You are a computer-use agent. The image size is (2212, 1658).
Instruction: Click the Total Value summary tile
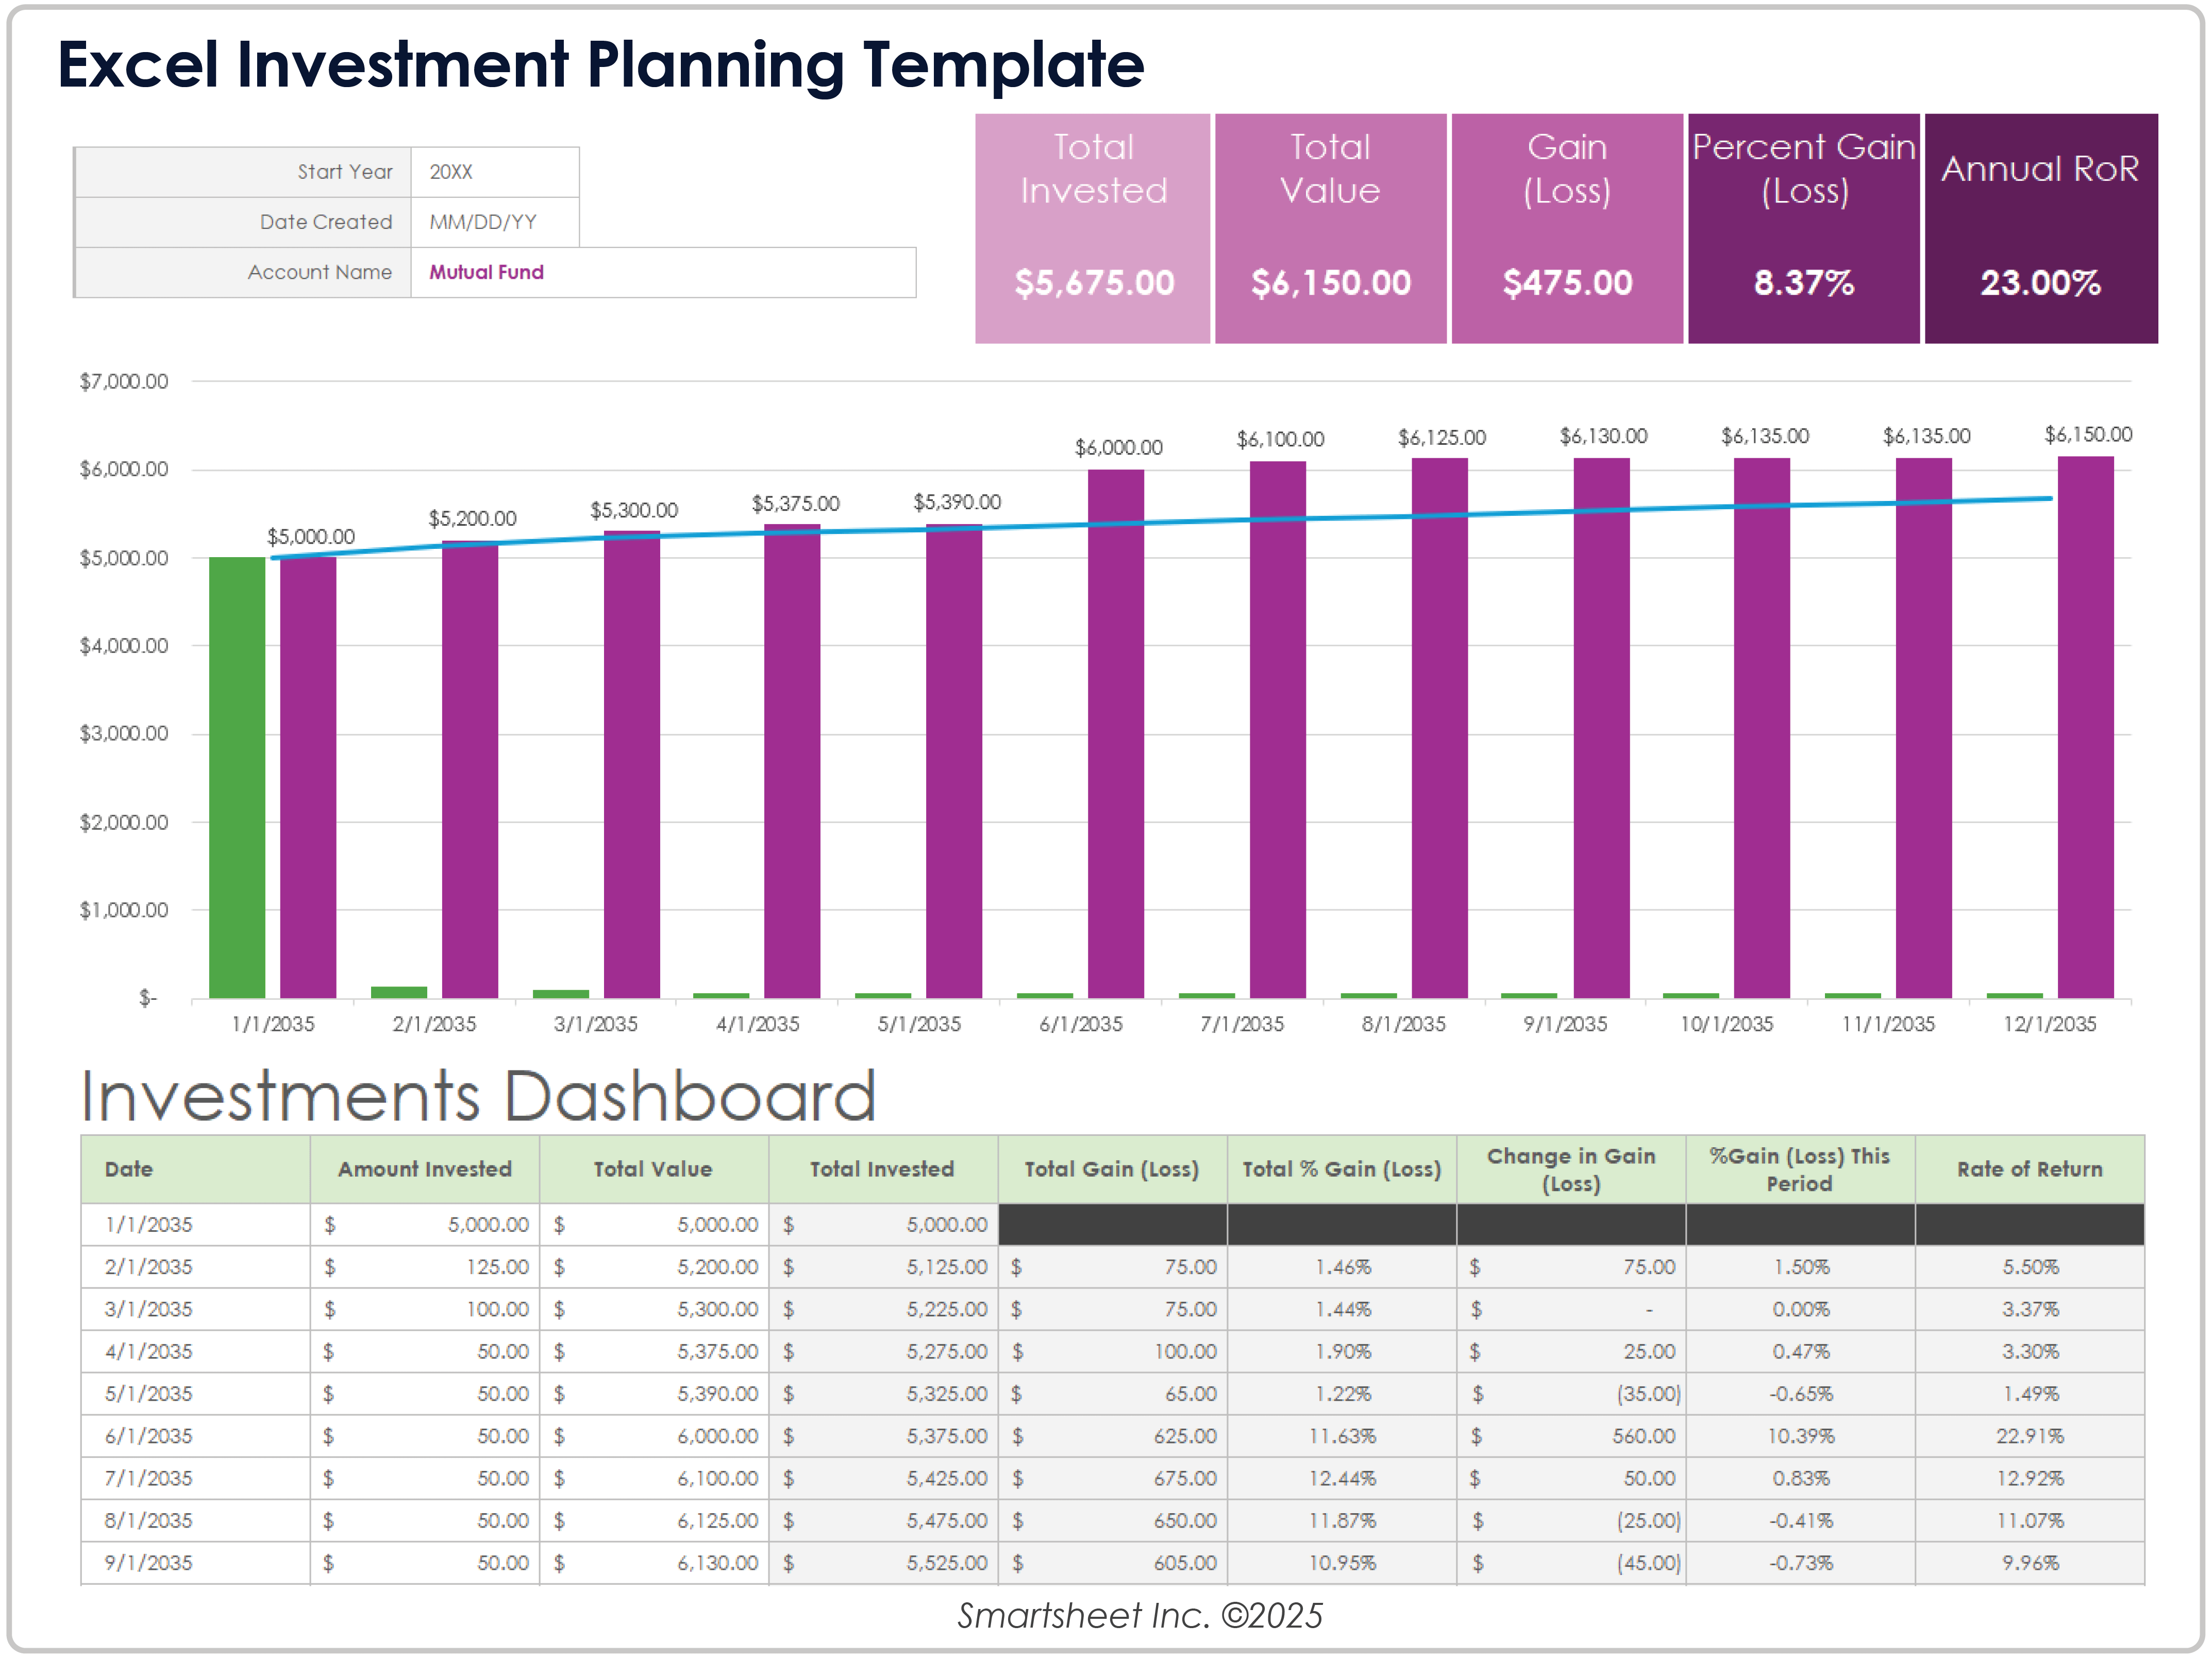pyautogui.click(x=1330, y=228)
